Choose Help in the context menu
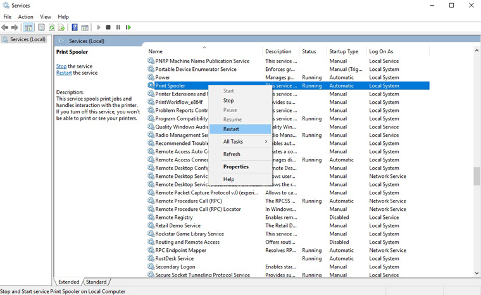This screenshot has height=295, width=481. click(x=240, y=179)
